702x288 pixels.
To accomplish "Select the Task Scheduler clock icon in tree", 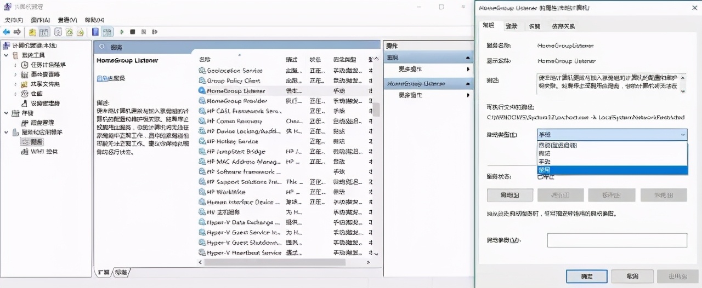I will click(x=24, y=65).
